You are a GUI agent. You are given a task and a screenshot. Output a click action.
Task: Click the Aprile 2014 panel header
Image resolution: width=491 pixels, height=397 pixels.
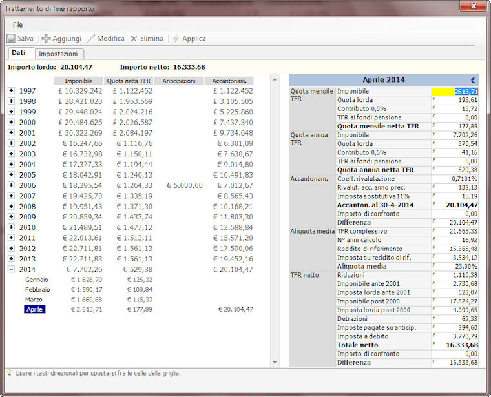click(384, 80)
